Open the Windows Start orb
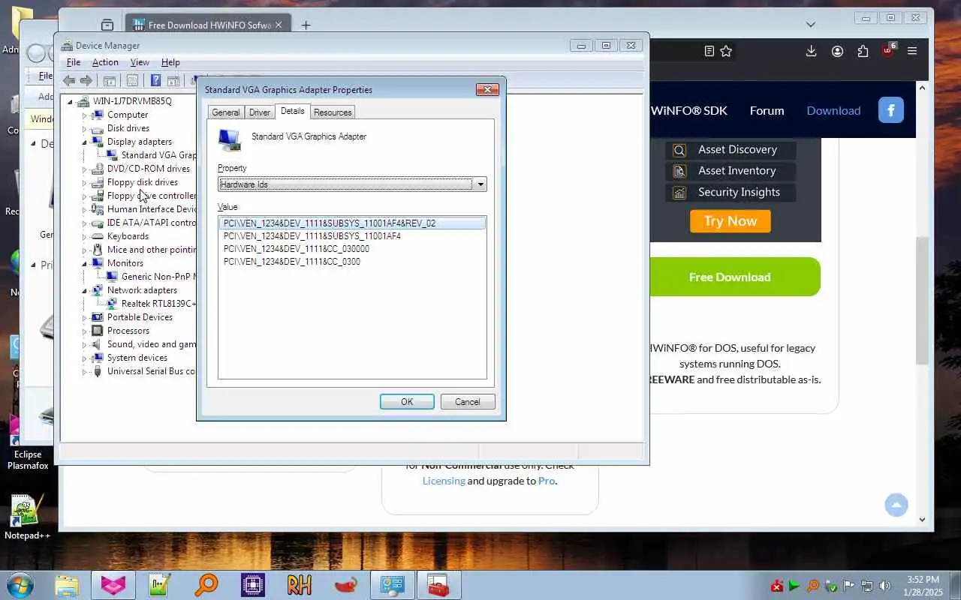The width and height of the screenshot is (961, 600). pos(20,585)
